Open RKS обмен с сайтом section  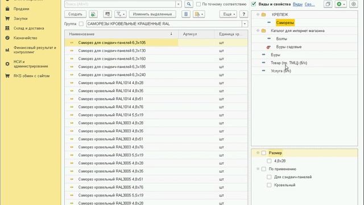pos(31,76)
